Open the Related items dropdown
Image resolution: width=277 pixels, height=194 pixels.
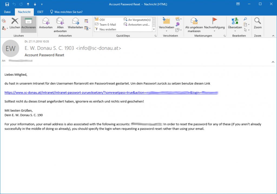click(x=246, y=25)
